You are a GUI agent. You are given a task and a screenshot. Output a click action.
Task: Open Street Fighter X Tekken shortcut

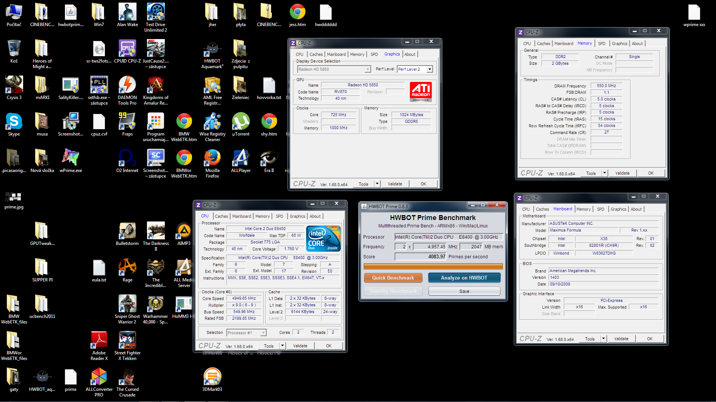[x=127, y=346]
